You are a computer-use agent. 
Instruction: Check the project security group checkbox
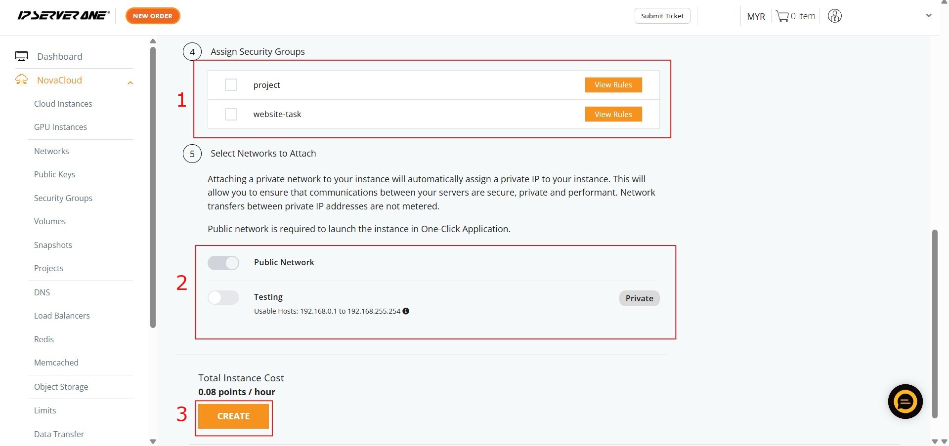click(x=231, y=85)
